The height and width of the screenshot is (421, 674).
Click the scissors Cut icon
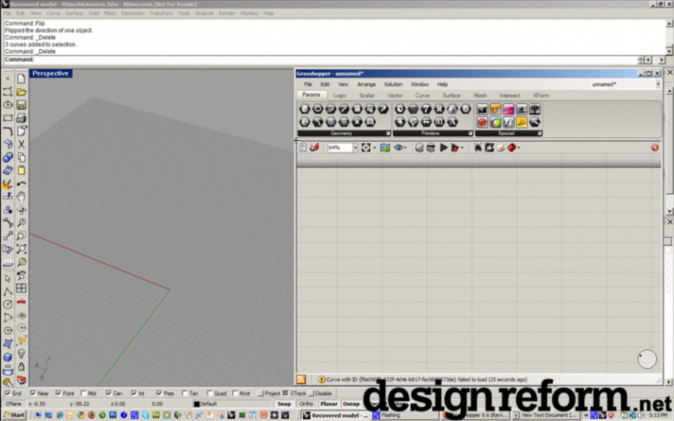(x=21, y=144)
